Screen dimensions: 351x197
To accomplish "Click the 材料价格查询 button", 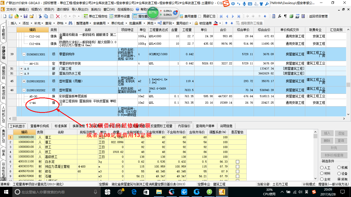I will tap(334, 155).
